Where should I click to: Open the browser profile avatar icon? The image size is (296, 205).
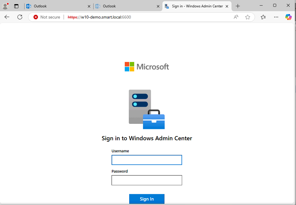[x=5, y=6]
